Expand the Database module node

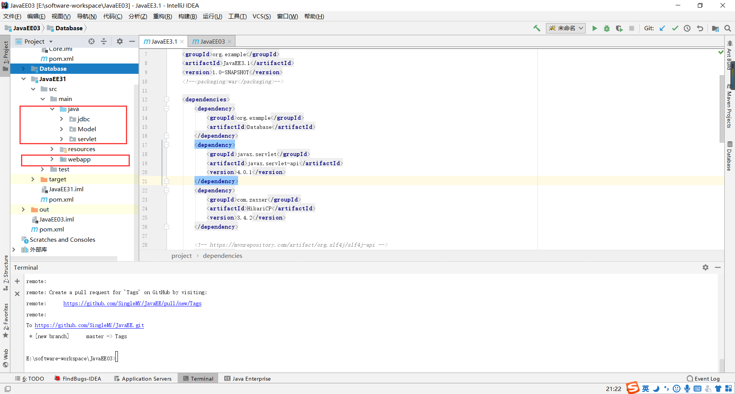(x=23, y=69)
